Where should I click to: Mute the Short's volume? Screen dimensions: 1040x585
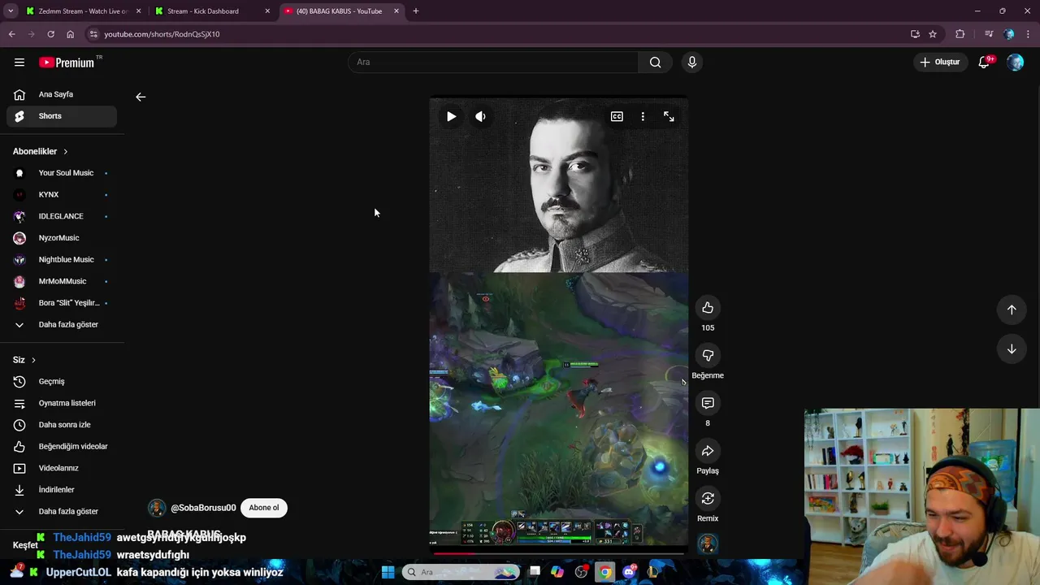pyautogui.click(x=481, y=116)
